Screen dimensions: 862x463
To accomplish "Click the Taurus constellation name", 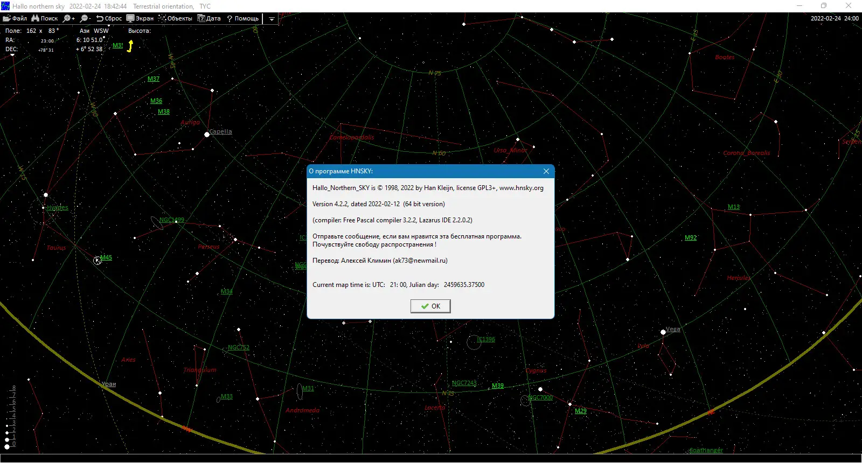I will pos(56,248).
